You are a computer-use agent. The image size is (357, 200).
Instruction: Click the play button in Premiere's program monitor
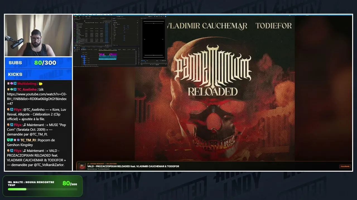tap(153, 65)
